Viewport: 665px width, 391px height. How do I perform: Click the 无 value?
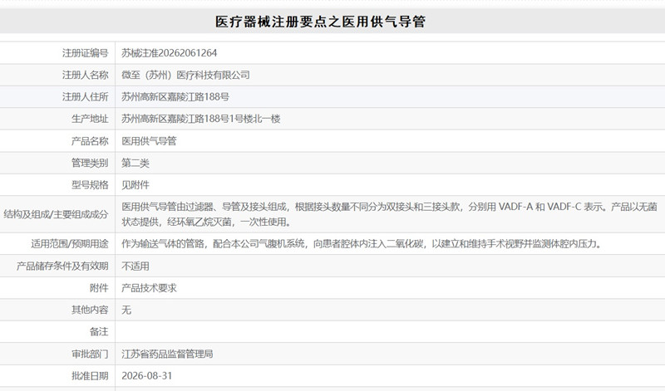126,310
